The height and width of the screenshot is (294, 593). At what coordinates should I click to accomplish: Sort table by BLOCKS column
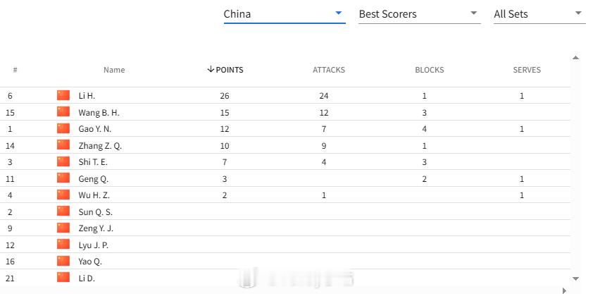coord(429,70)
